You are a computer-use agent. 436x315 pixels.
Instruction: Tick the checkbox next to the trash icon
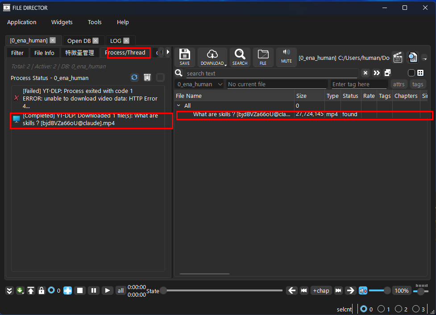pyautogui.click(x=160, y=78)
